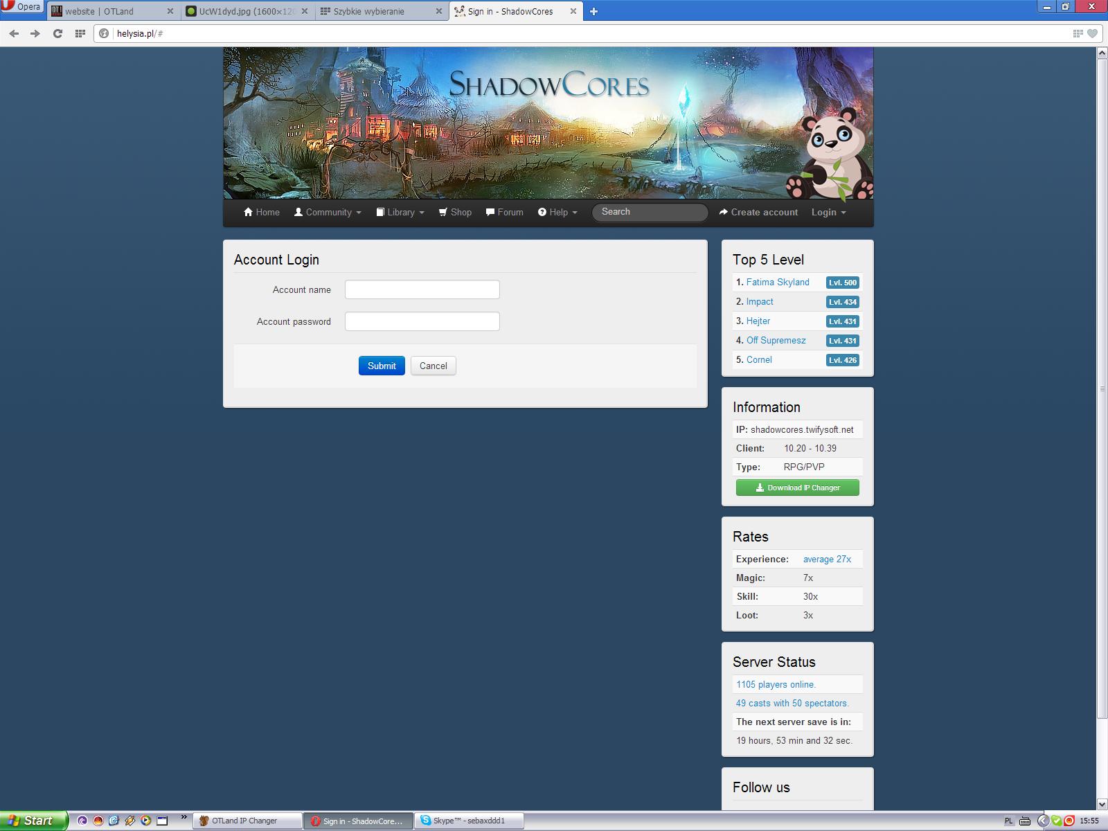Click the green Skype status tray icon
The image size is (1108, 831).
click(1056, 821)
